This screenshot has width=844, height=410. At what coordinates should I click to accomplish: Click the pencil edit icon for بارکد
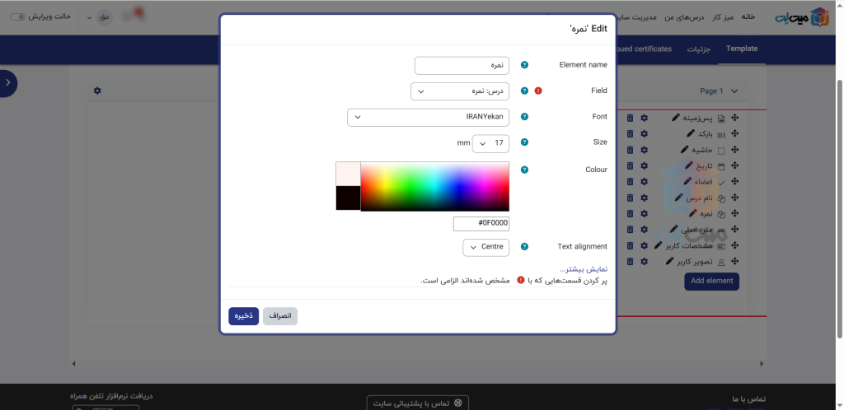click(x=691, y=133)
